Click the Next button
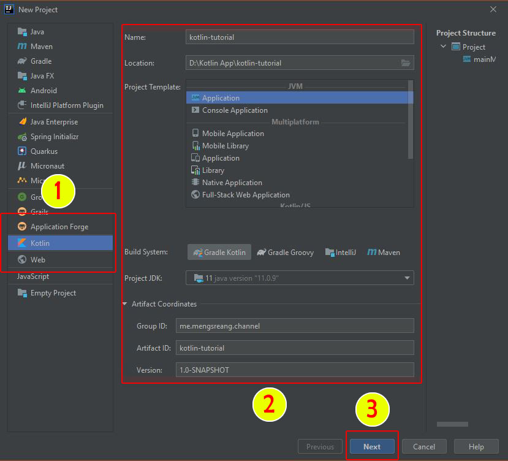This screenshot has width=508, height=461. click(372, 446)
